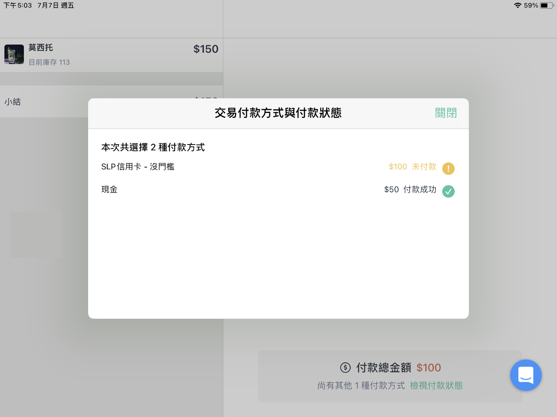Click the 檢視付款狀態 link
Viewport: 557px width, 417px height.
(x=436, y=385)
